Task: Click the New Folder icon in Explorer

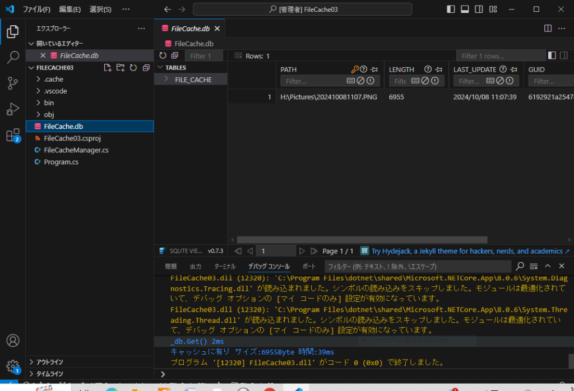Action: pyautogui.click(x=120, y=67)
